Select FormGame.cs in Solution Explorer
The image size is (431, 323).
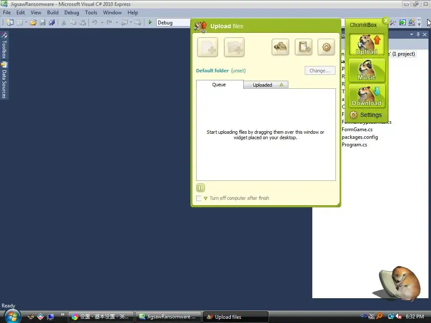coord(357,130)
